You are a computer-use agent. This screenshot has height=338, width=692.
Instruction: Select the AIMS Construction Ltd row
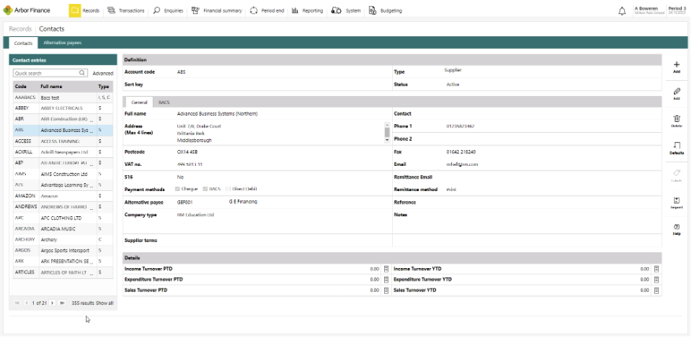63,174
